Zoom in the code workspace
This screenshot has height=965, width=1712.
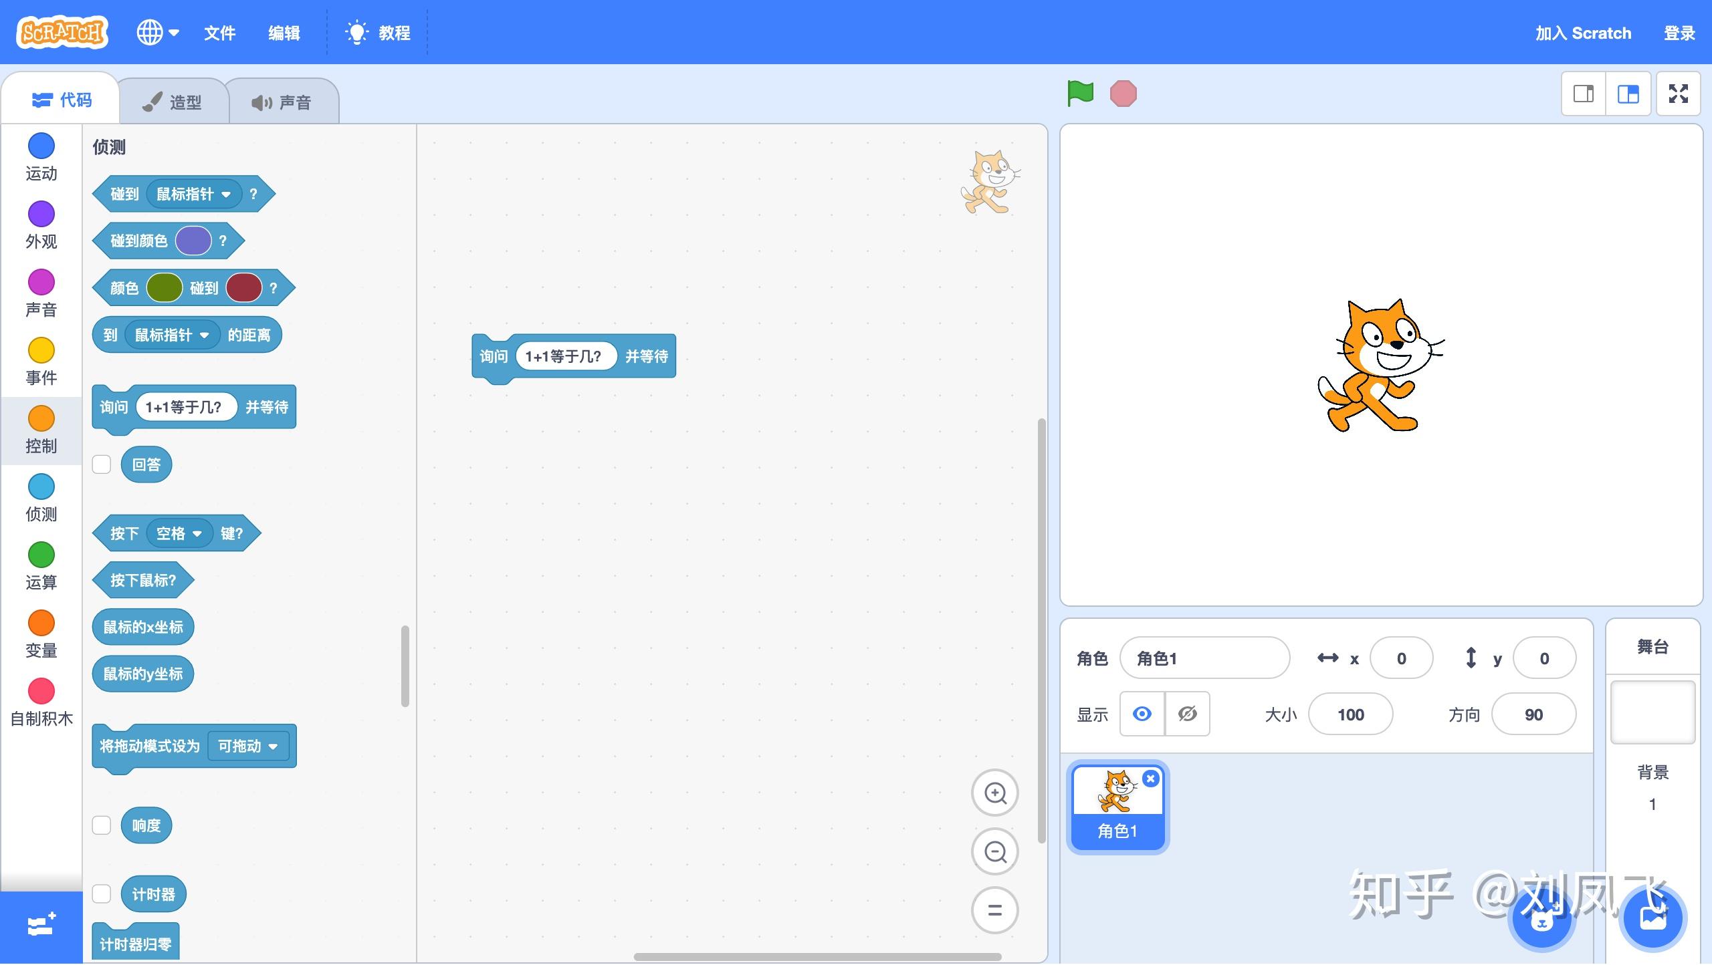pos(994,793)
